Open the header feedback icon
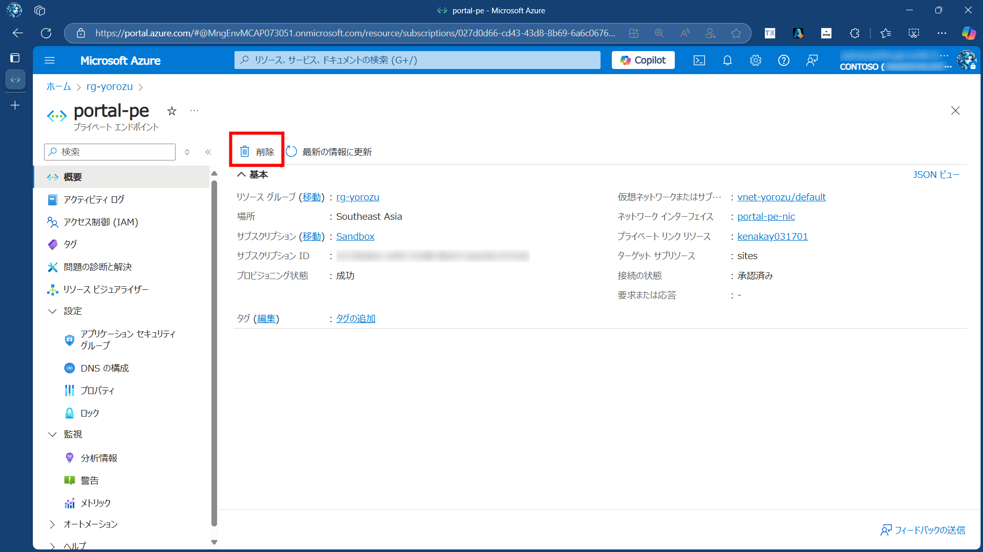The height and width of the screenshot is (552, 983). [812, 60]
